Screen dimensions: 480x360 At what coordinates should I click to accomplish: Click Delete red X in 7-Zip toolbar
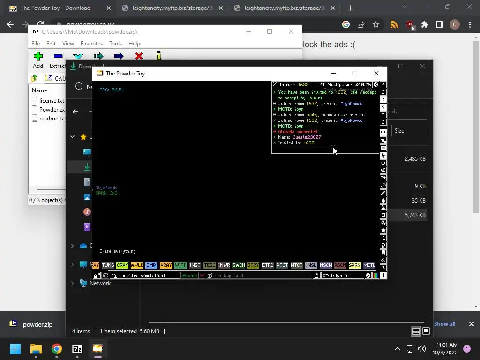tap(139, 56)
